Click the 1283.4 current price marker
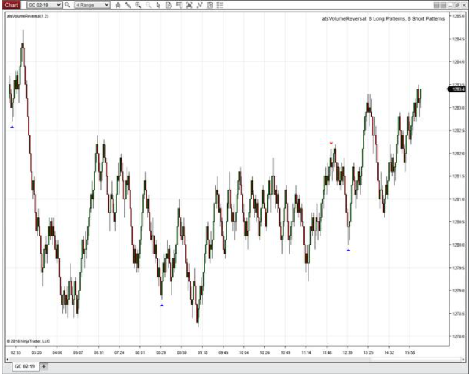The width and height of the screenshot is (469, 375). pyautogui.click(x=457, y=89)
